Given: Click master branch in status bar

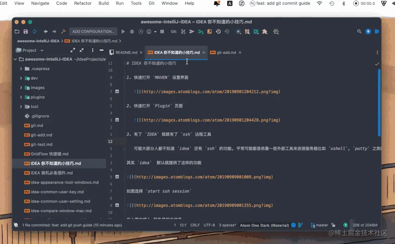Looking at the screenshot, I should 319,225.
